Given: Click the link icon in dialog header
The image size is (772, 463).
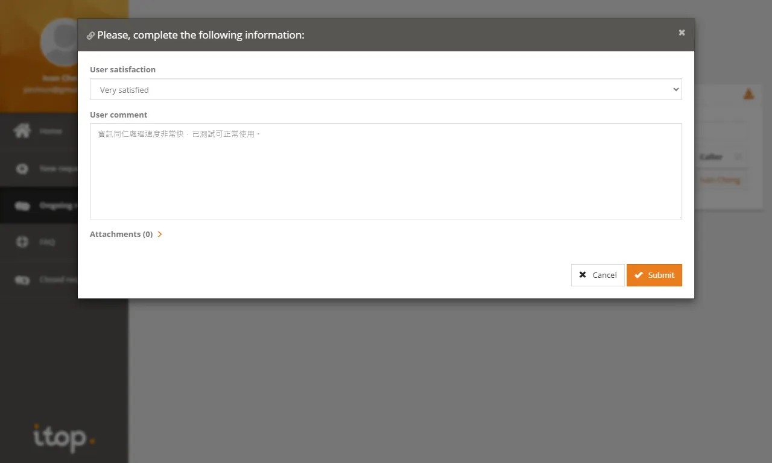Looking at the screenshot, I should [x=90, y=36].
